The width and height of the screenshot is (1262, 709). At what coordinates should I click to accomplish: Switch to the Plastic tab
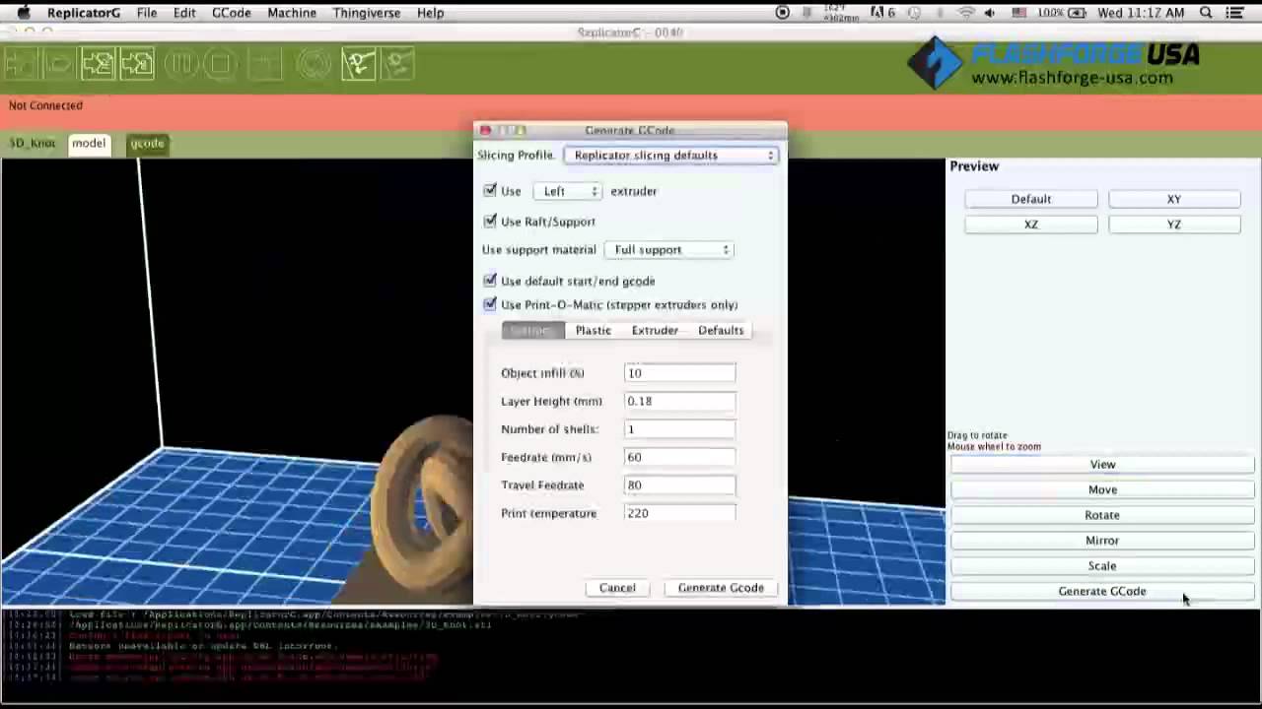click(x=594, y=330)
